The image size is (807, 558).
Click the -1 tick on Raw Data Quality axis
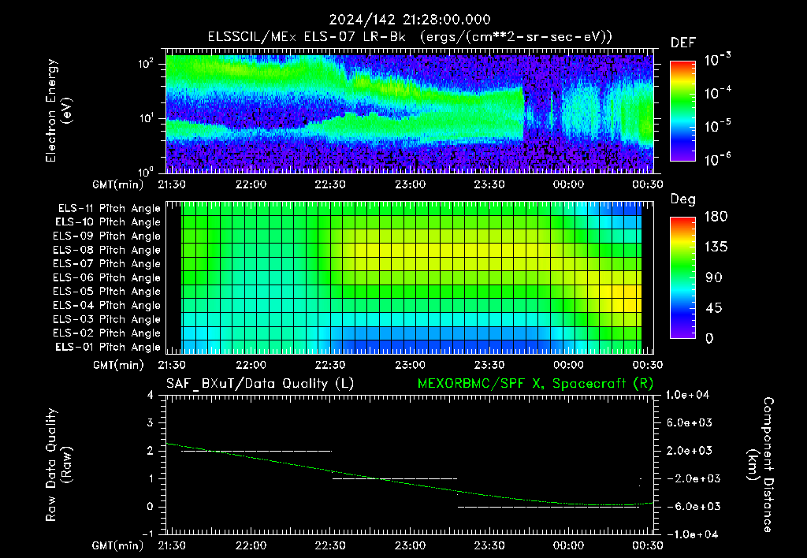point(147,534)
